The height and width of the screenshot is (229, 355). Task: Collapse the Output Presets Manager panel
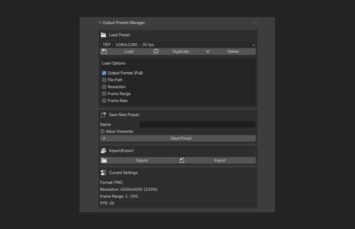click(100, 23)
